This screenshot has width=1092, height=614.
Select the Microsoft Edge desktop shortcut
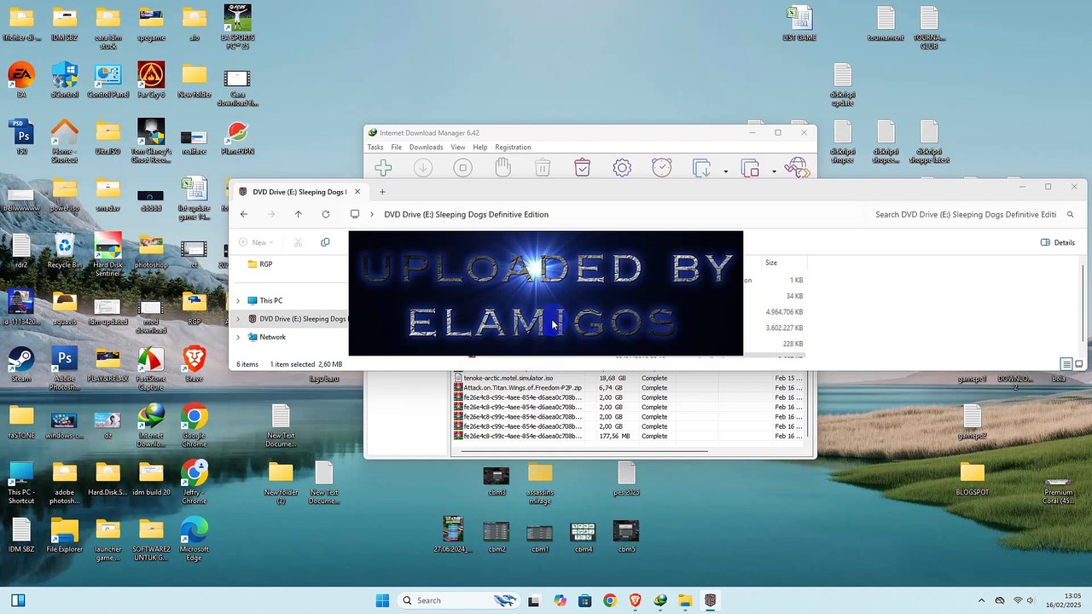click(x=195, y=538)
